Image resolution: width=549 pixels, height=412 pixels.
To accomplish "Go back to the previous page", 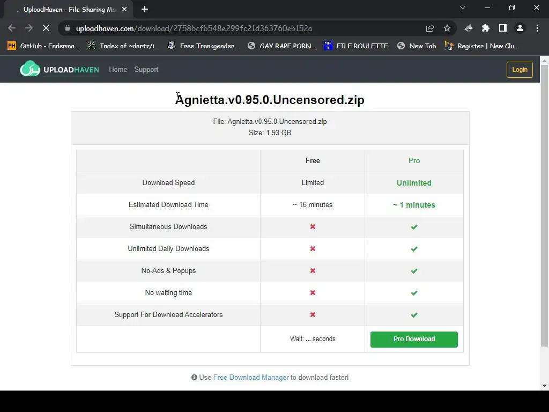I will 12,28.
